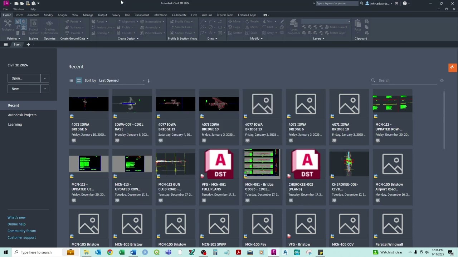Open Excel from the Windows taskbar
The image size is (458, 257).
click(x=121, y=252)
